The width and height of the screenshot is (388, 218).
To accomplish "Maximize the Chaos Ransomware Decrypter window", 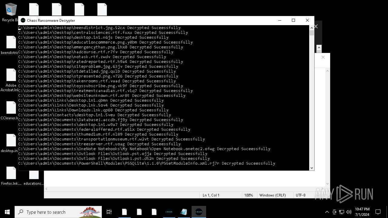I will point(293,20).
